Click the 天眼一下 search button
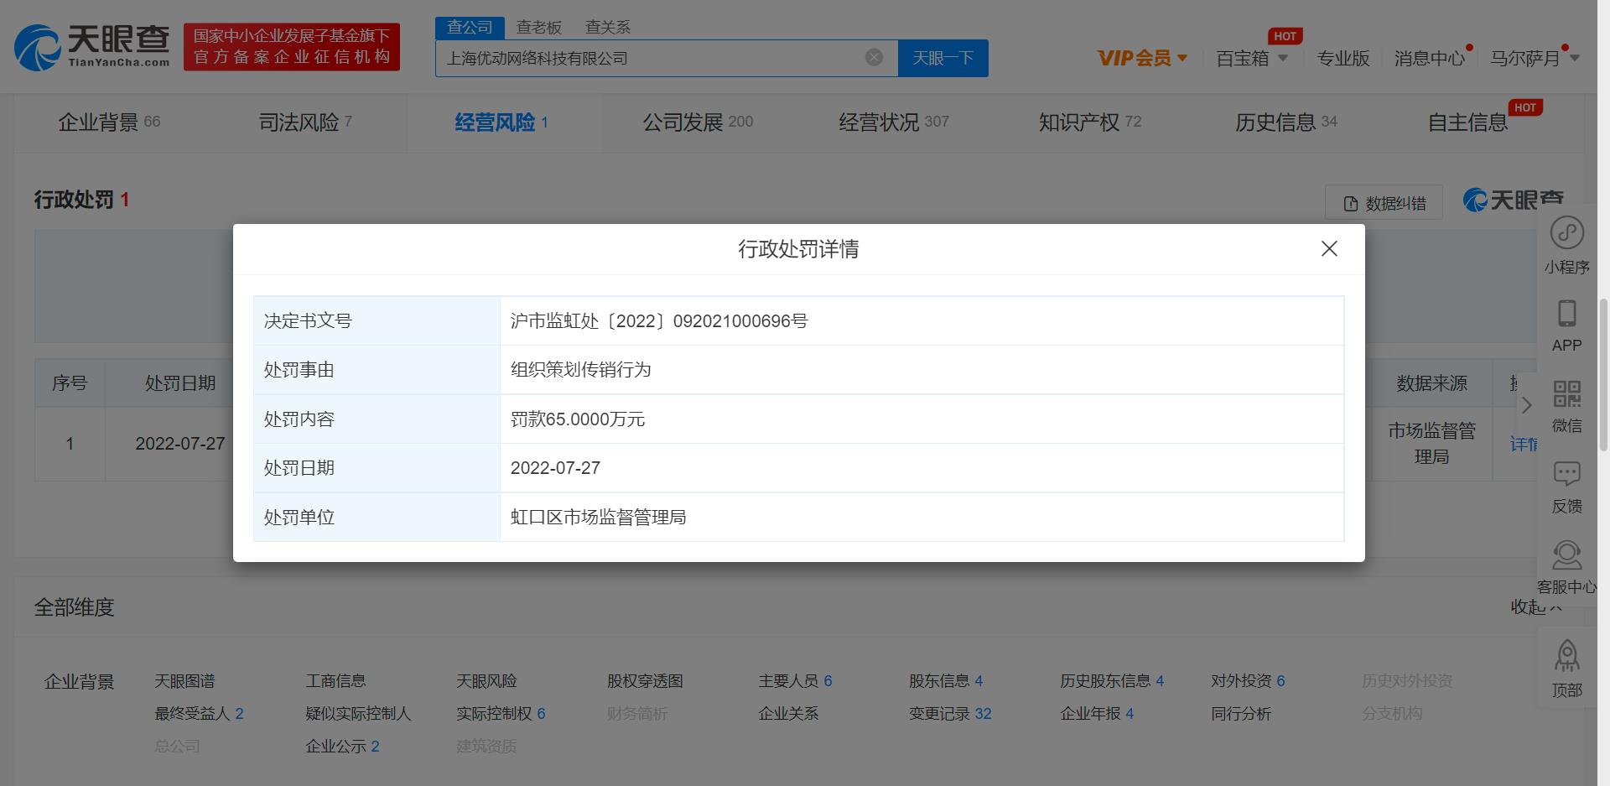 (943, 58)
